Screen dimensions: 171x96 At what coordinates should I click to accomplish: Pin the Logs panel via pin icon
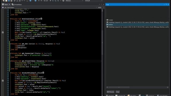pyautogui.click(x=166, y=5)
